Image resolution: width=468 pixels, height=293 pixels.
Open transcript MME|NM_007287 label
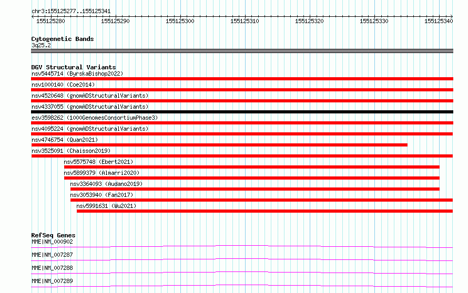click(x=52, y=255)
